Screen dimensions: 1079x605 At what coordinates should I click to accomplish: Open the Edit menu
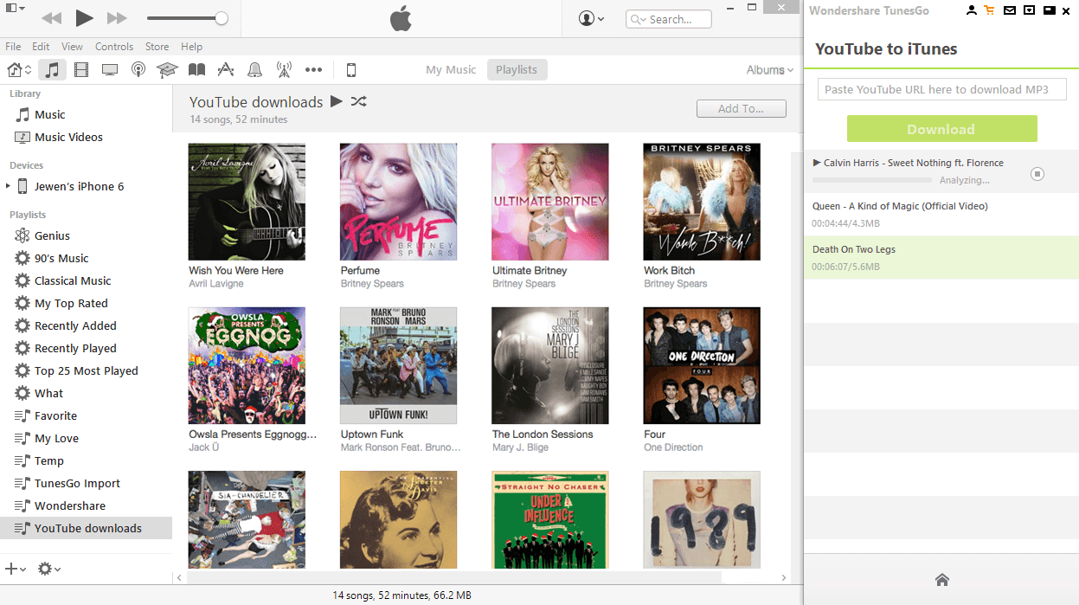[41, 47]
